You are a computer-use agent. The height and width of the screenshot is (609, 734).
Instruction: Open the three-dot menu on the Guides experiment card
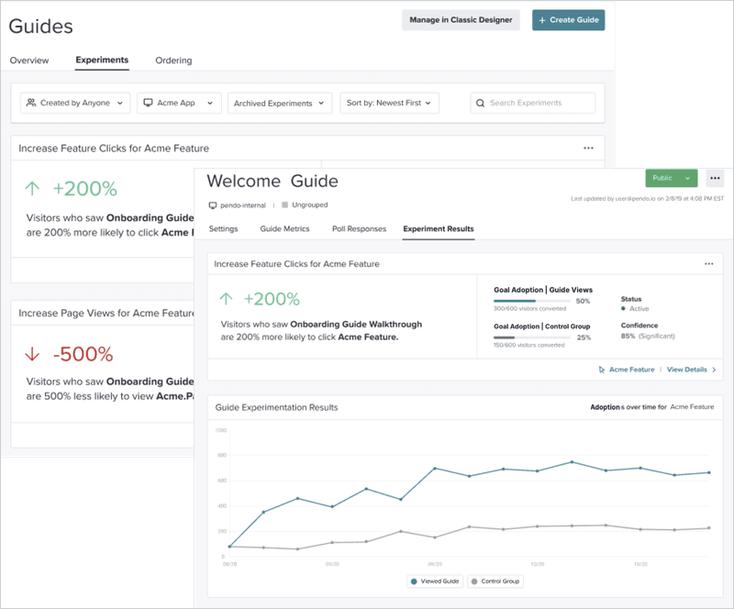(x=588, y=148)
